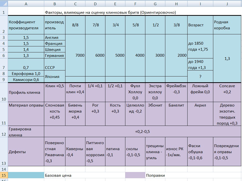Select the 'Фреймбэк -0,3' cell

[x=176, y=92]
